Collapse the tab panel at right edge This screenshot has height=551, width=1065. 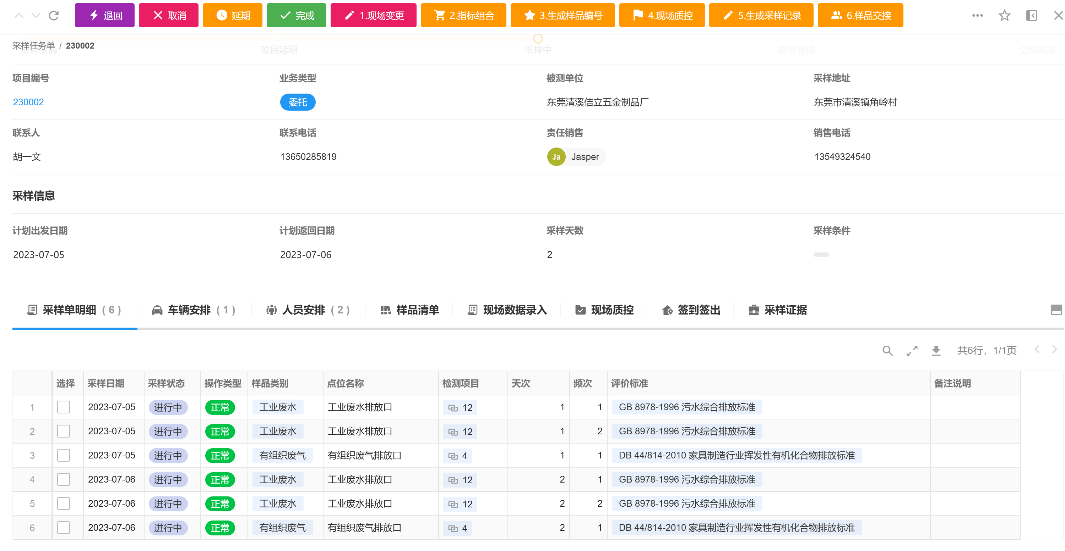point(1056,310)
